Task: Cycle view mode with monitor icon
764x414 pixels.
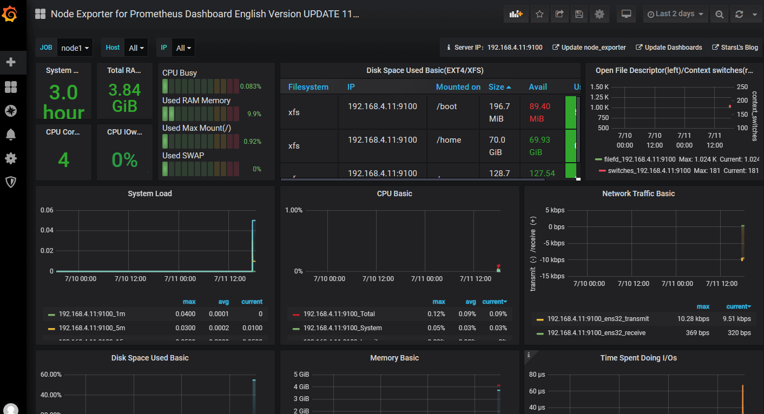Action: coord(627,15)
